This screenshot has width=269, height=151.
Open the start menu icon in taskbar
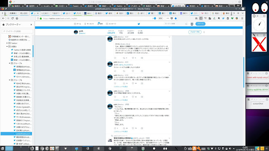[2, 148]
